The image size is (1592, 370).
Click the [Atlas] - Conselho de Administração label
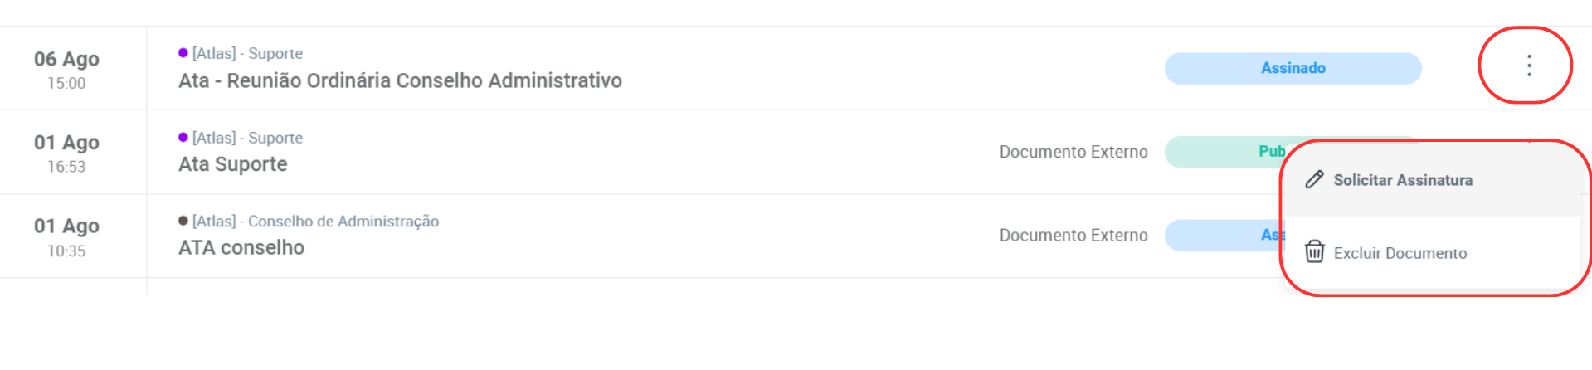(x=315, y=222)
